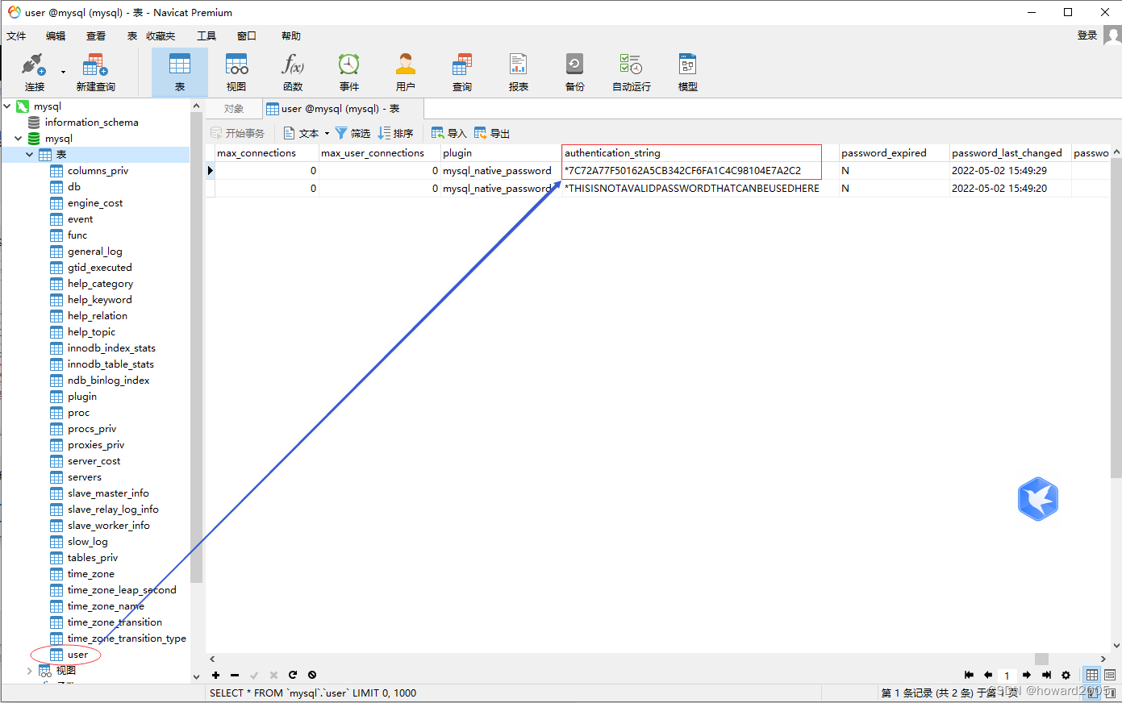This screenshot has width=1122, height=703.
Task: Click the page number field
Action: [1007, 676]
